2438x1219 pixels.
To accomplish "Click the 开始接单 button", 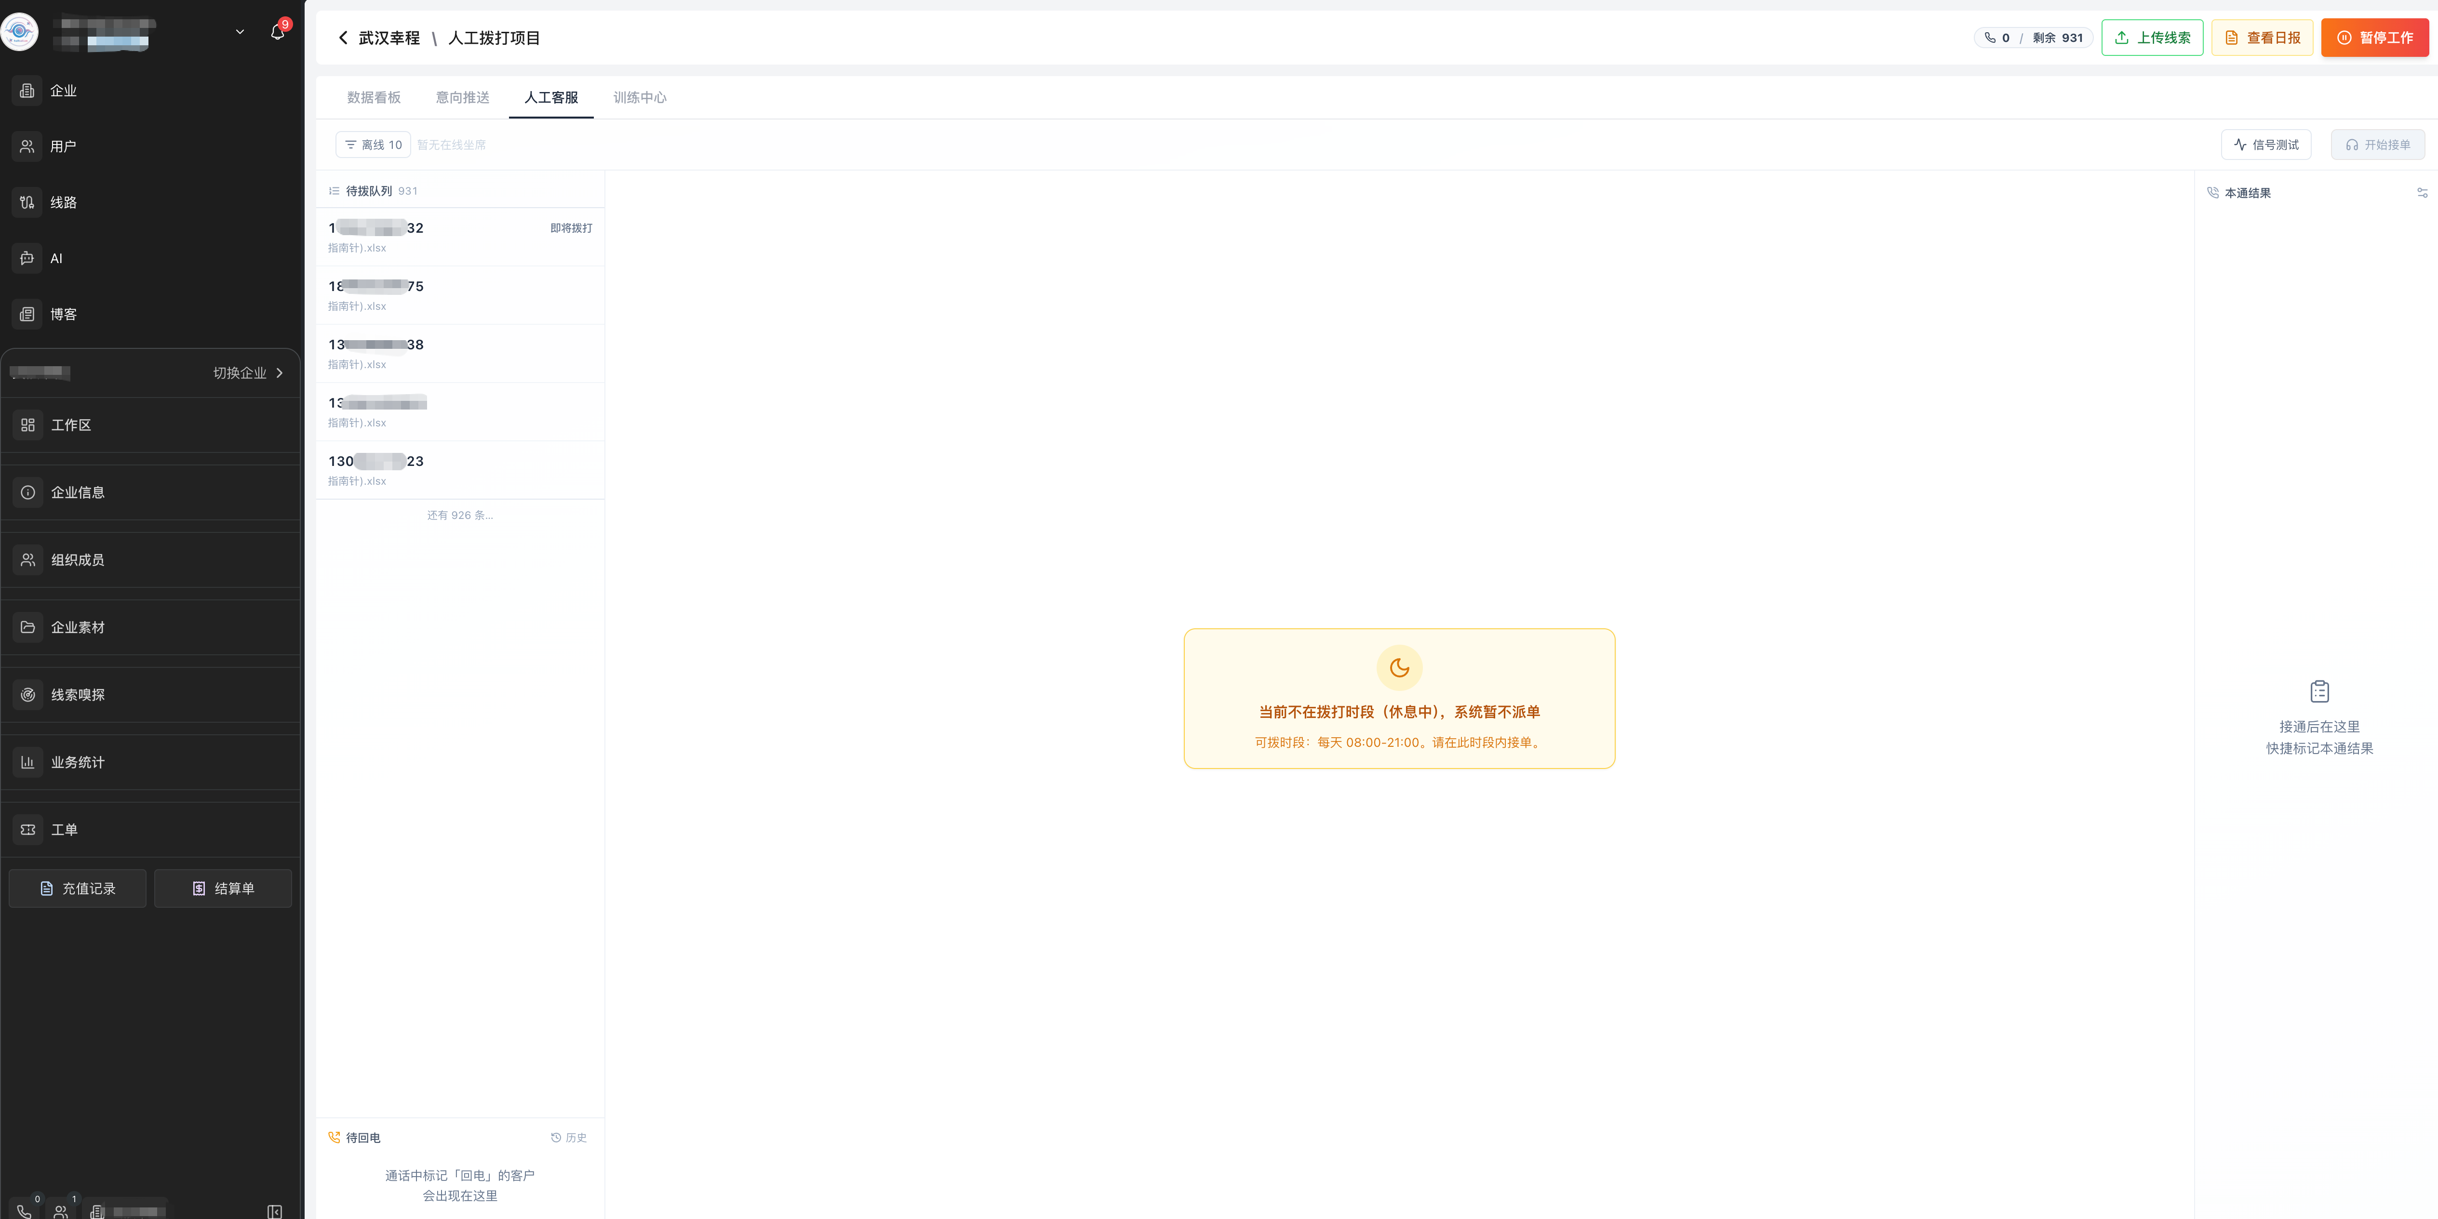I will click(2377, 145).
